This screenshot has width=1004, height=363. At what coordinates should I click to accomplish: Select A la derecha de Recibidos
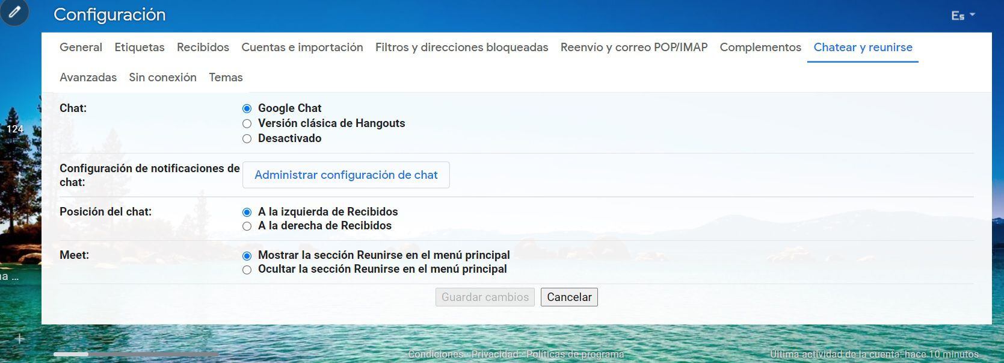coord(247,226)
